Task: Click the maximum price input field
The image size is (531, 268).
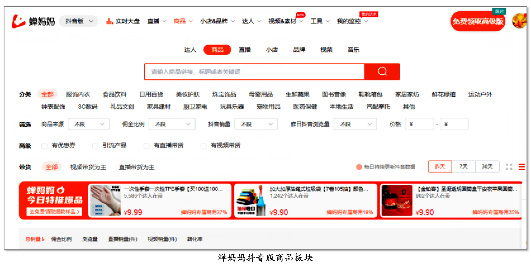Action: pos(454,124)
